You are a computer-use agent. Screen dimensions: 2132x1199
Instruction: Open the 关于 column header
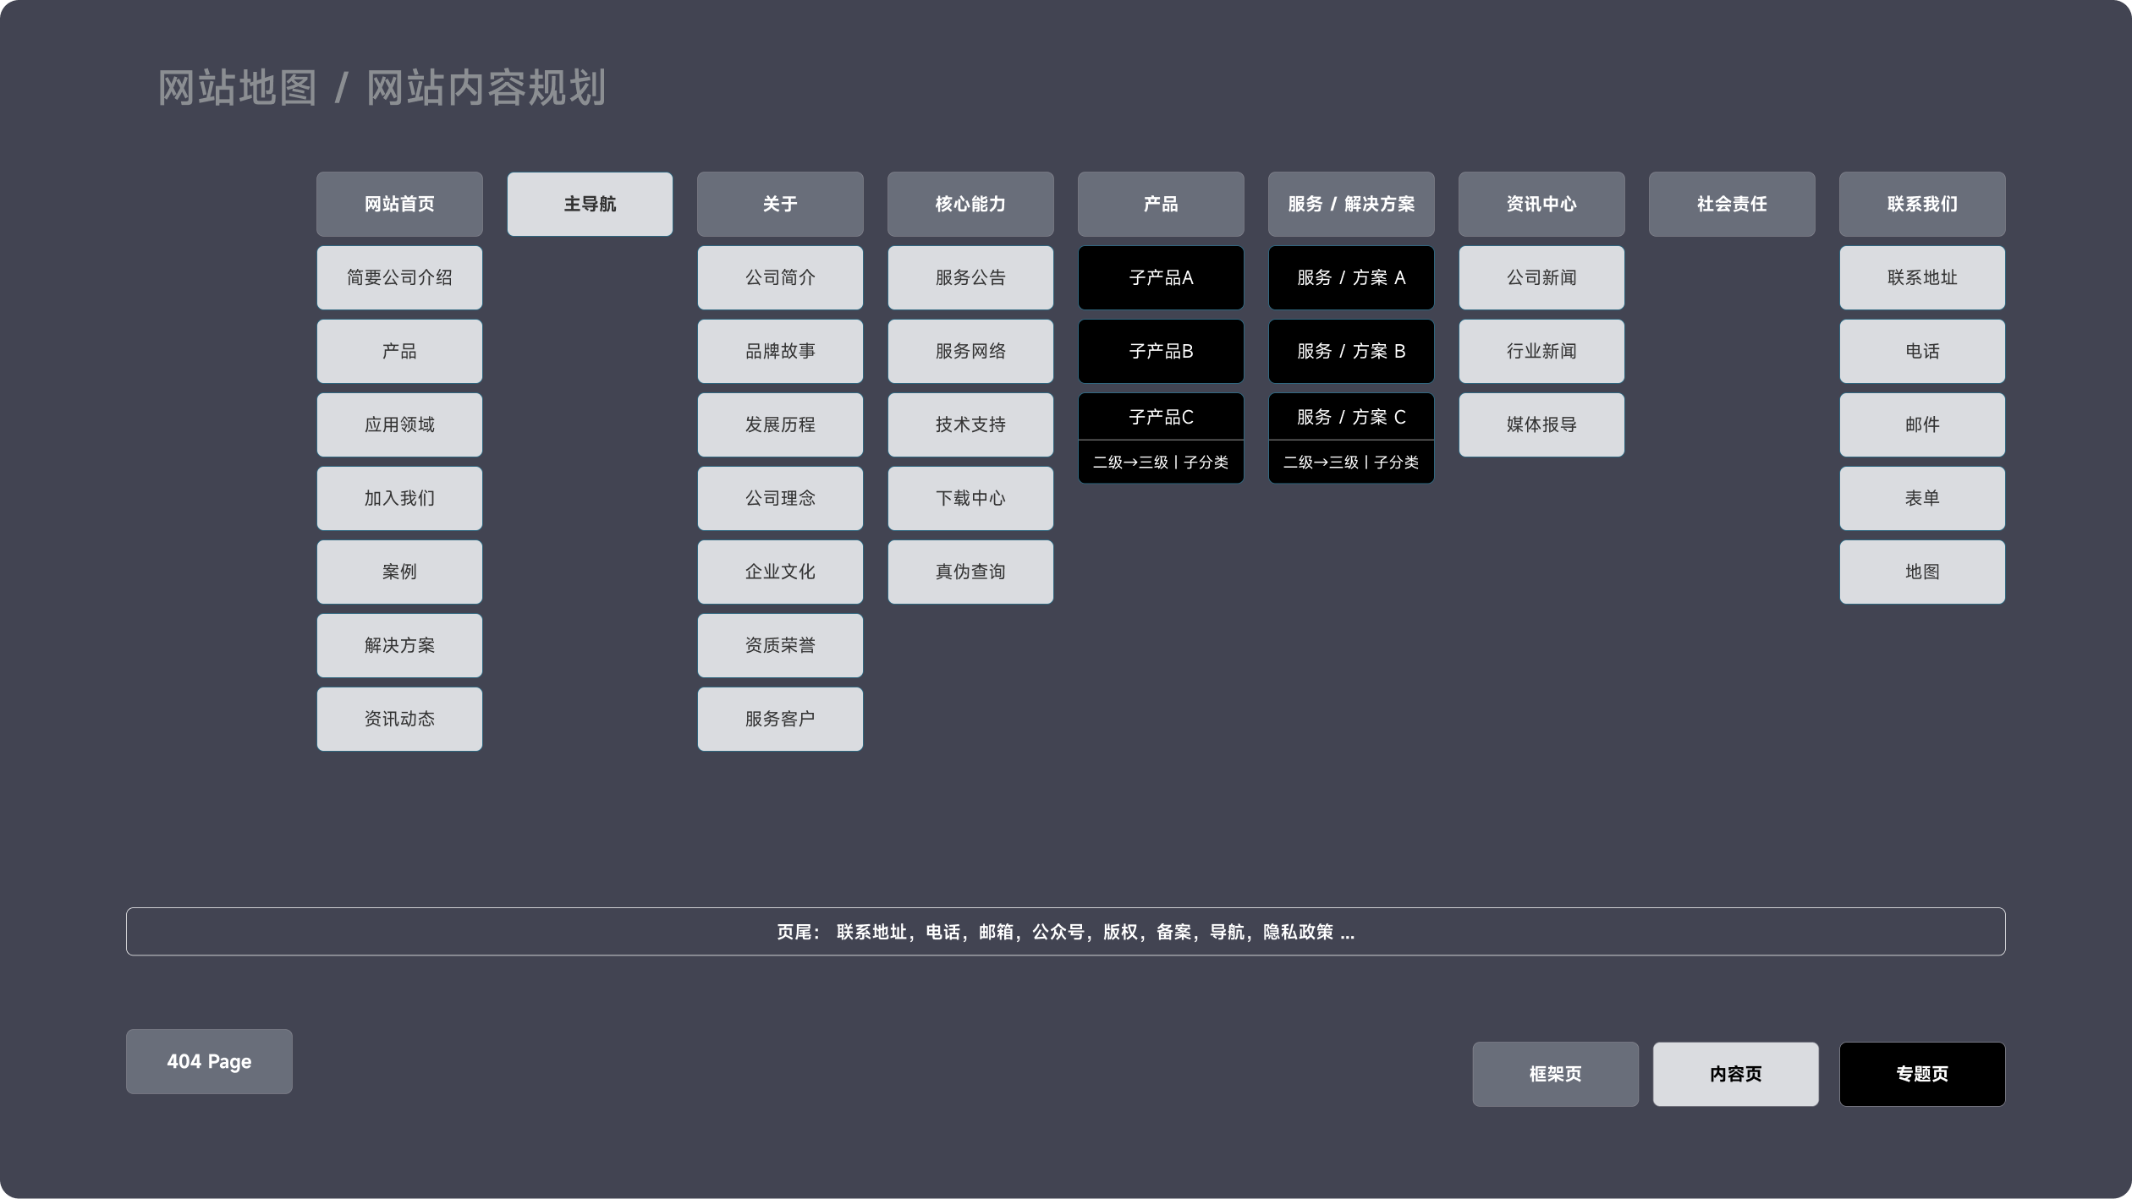pos(780,204)
